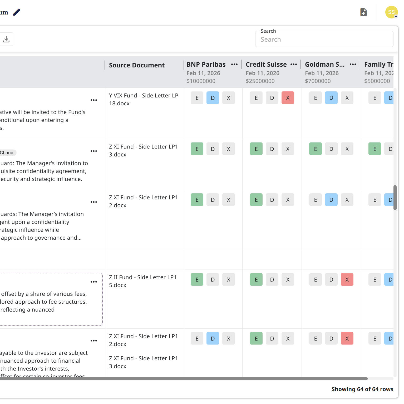Open row options for the Ghana-tagged row
The image size is (404, 404).
(94, 151)
